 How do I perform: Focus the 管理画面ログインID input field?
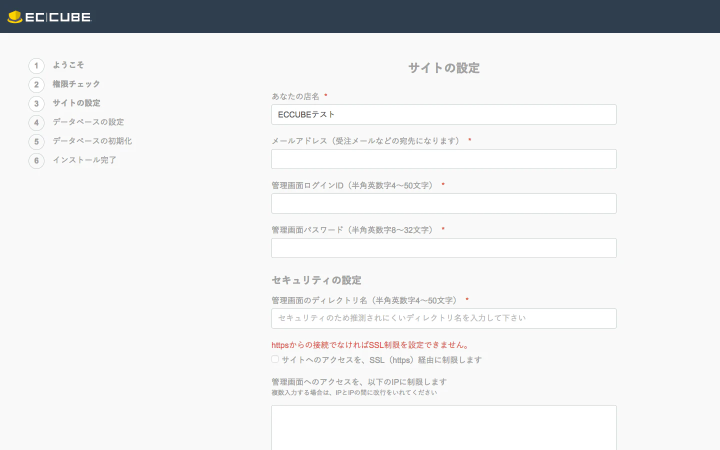[444, 203]
